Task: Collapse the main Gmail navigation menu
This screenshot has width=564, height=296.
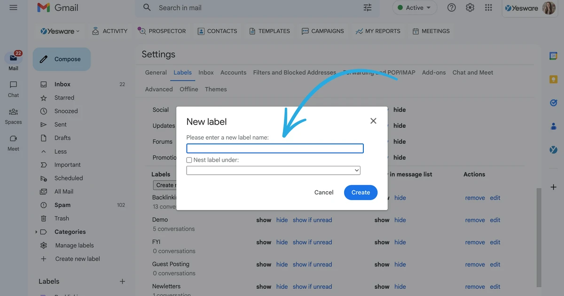Action: coord(13,8)
